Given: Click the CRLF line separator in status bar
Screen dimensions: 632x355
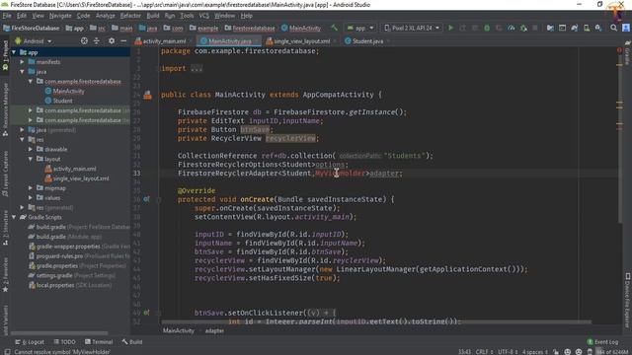Looking at the screenshot, I should click(484, 352).
